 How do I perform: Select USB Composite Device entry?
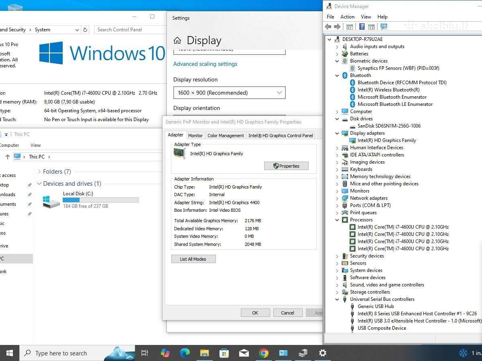point(382,328)
